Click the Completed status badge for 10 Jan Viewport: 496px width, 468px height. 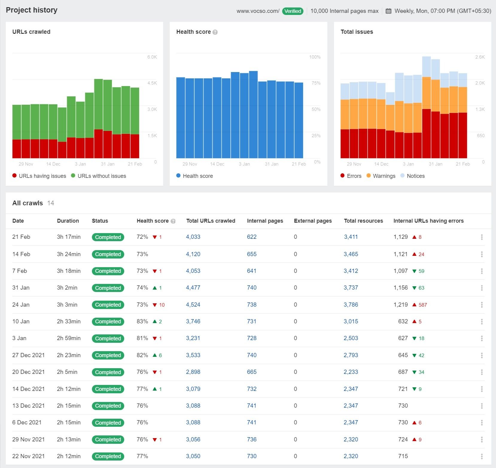108,322
